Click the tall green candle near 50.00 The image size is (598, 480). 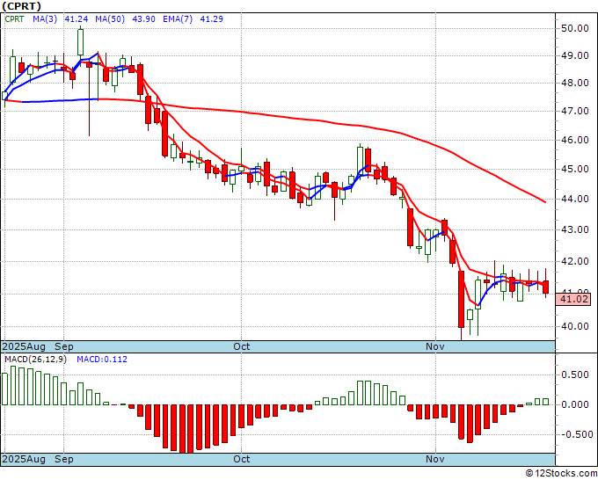point(81,42)
